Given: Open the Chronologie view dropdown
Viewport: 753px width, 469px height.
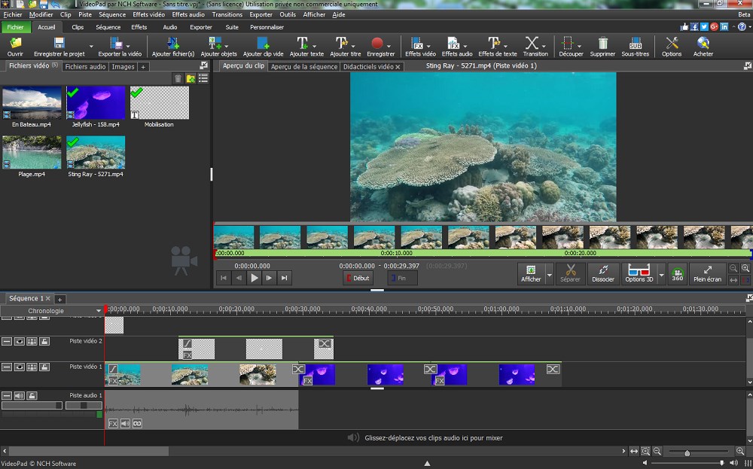Looking at the screenshot, I should tap(98, 311).
